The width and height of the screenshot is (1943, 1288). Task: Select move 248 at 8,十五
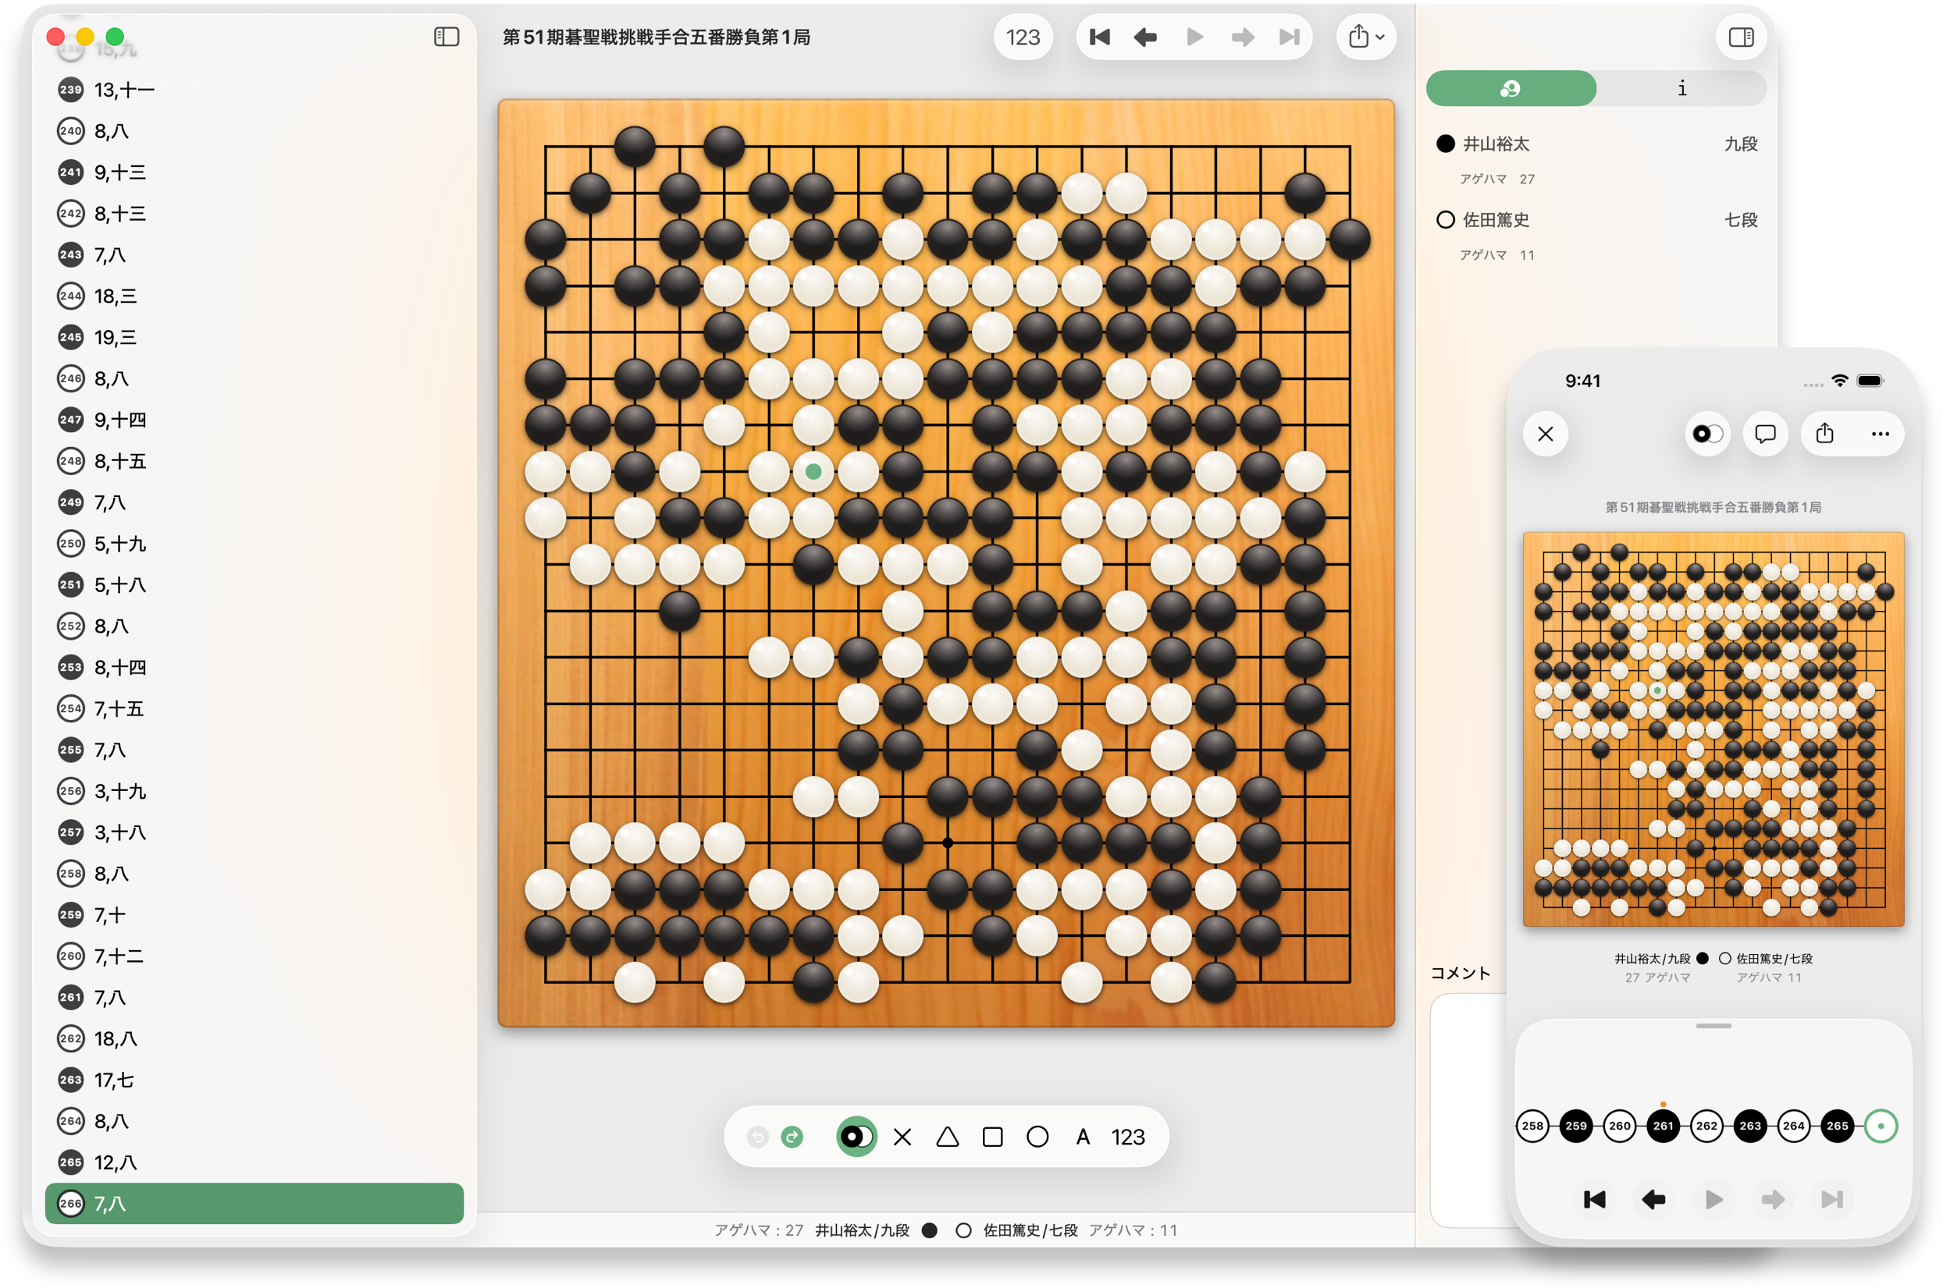pyautogui.click(x=254, y=461)
